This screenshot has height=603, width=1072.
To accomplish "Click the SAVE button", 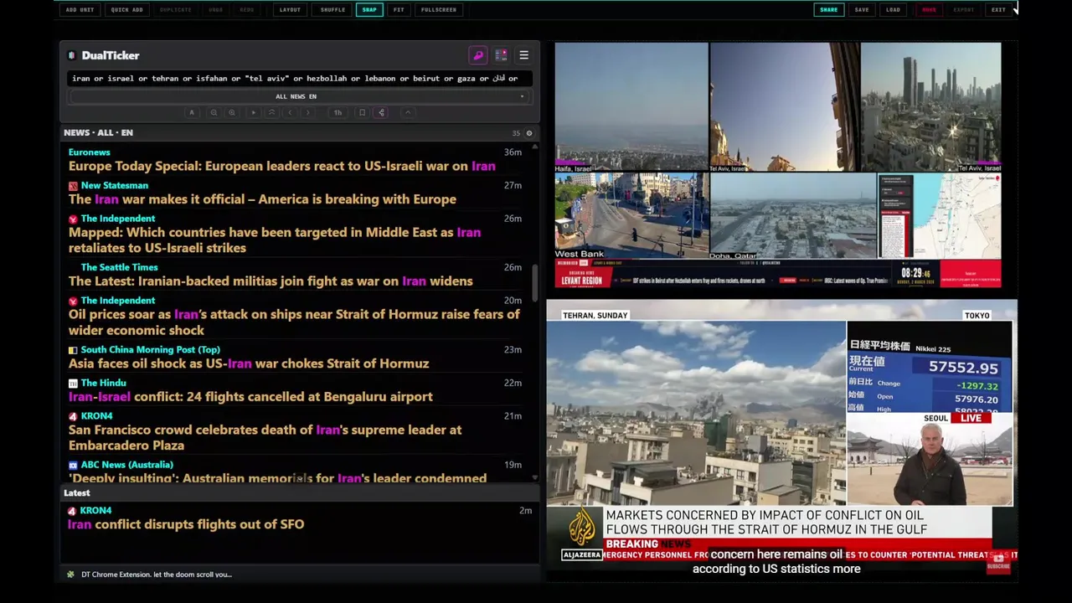I will click(x=862, y=10).
